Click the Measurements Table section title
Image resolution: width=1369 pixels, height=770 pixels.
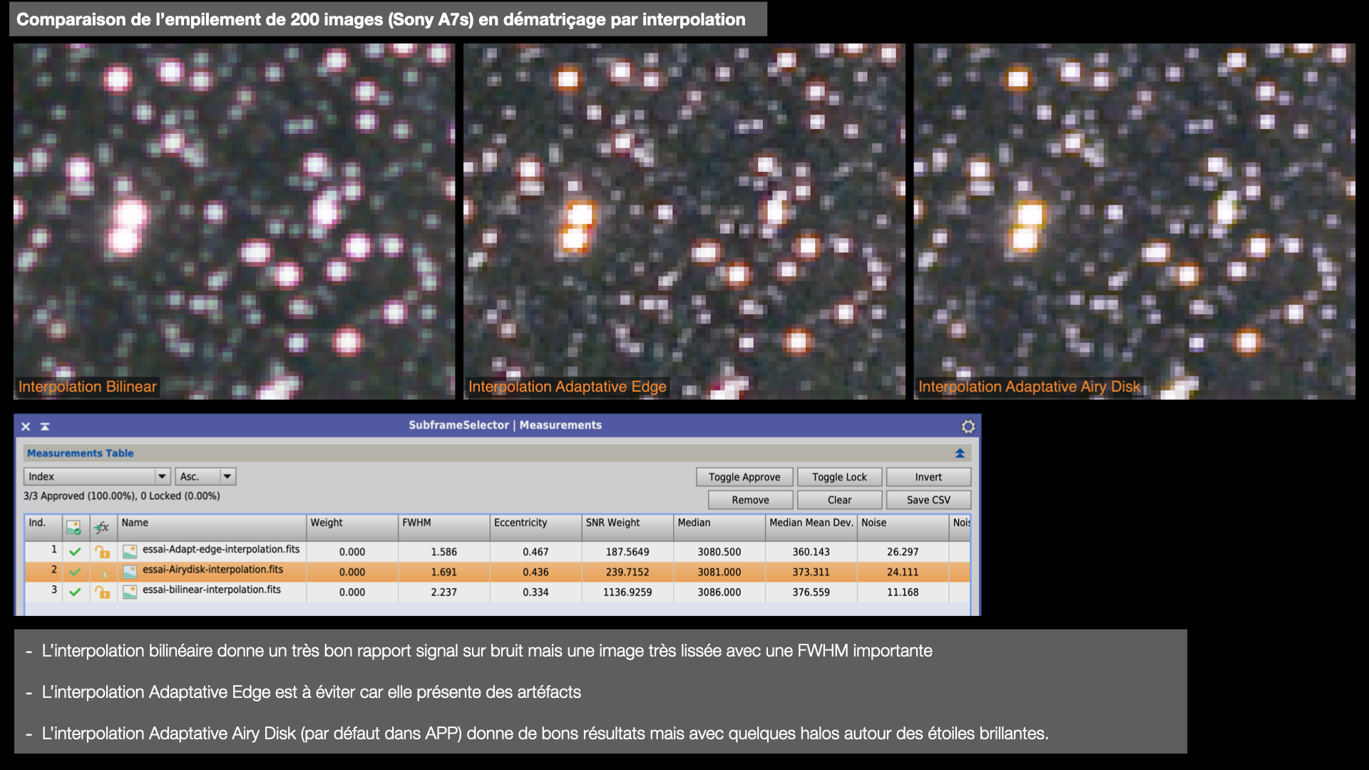coord(80,453)
